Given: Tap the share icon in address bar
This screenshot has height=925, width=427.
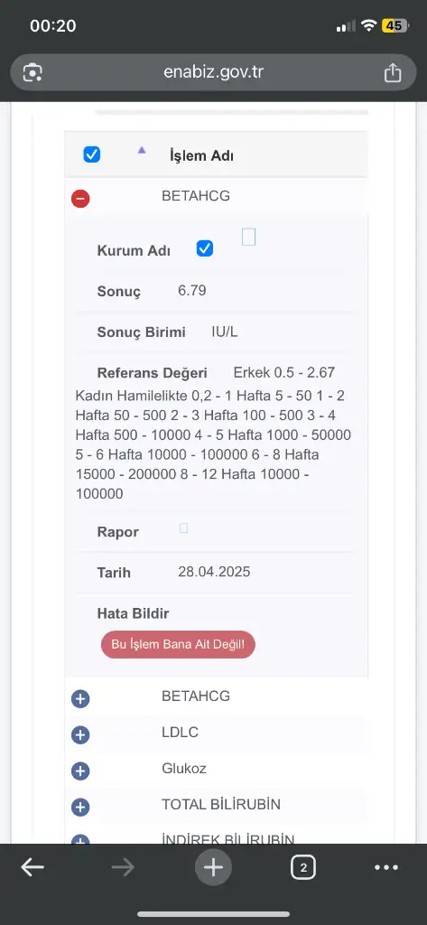Looking at the screenshot, I should (392, 72).
